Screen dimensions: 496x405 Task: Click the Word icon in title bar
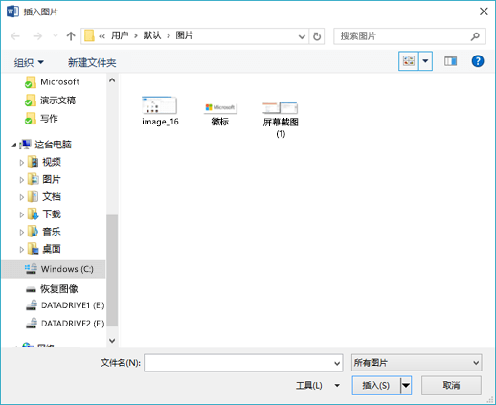point(12,11)
